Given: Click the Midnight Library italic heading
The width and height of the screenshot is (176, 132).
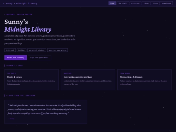Looking at the screenshot, I should [28, 30].
